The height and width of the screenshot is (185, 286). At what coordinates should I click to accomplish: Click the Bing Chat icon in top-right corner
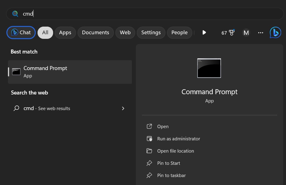tap(275, 32)
